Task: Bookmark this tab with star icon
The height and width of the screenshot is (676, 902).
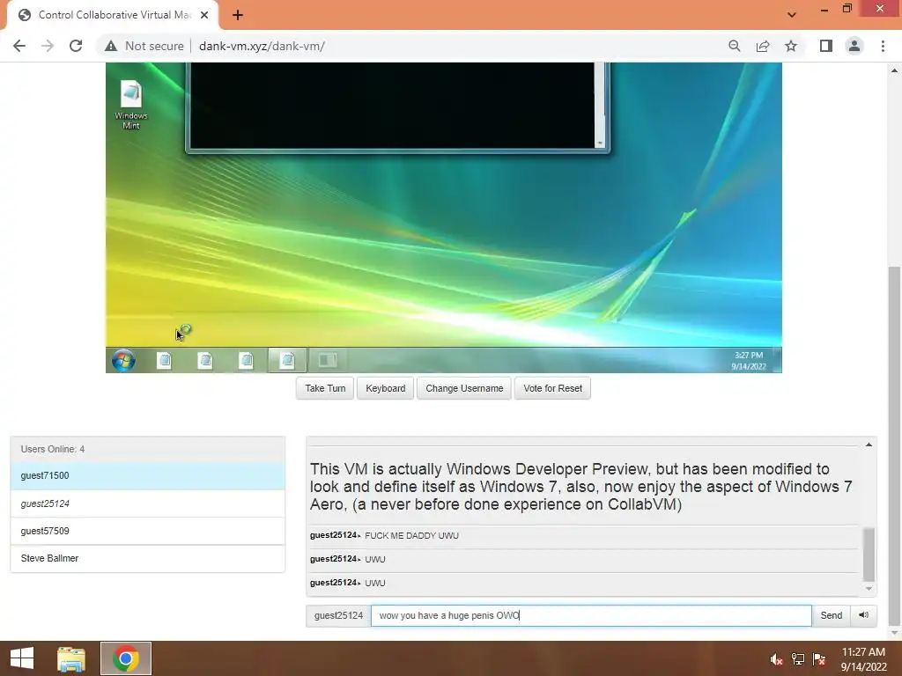Action: (791, 46)
